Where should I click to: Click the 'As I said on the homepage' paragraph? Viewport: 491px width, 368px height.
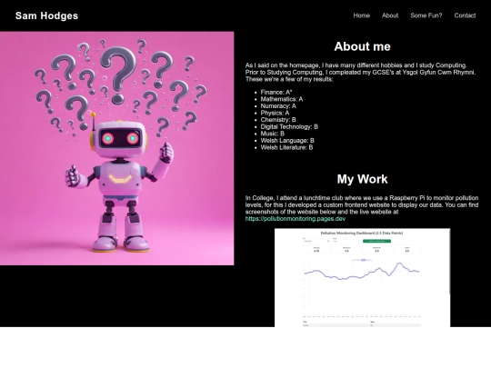(x=360, y=73)
